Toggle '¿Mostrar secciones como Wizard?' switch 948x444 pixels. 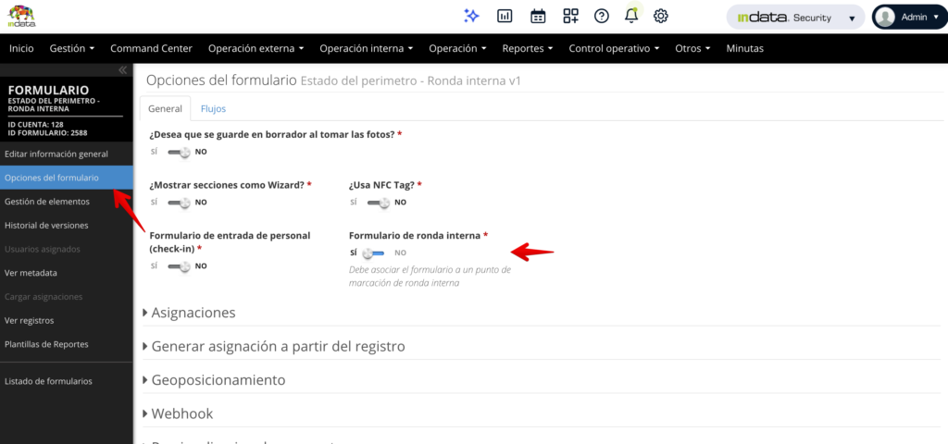[x=180, y=203]
